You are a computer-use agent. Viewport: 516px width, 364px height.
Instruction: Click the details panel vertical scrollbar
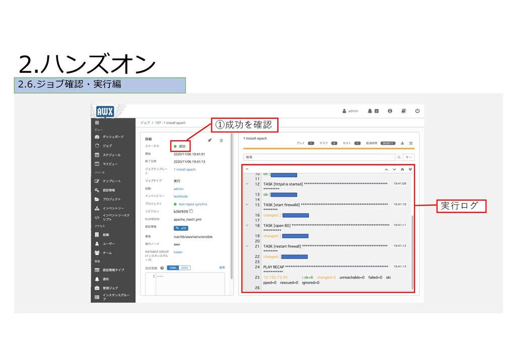click(232, 206)
